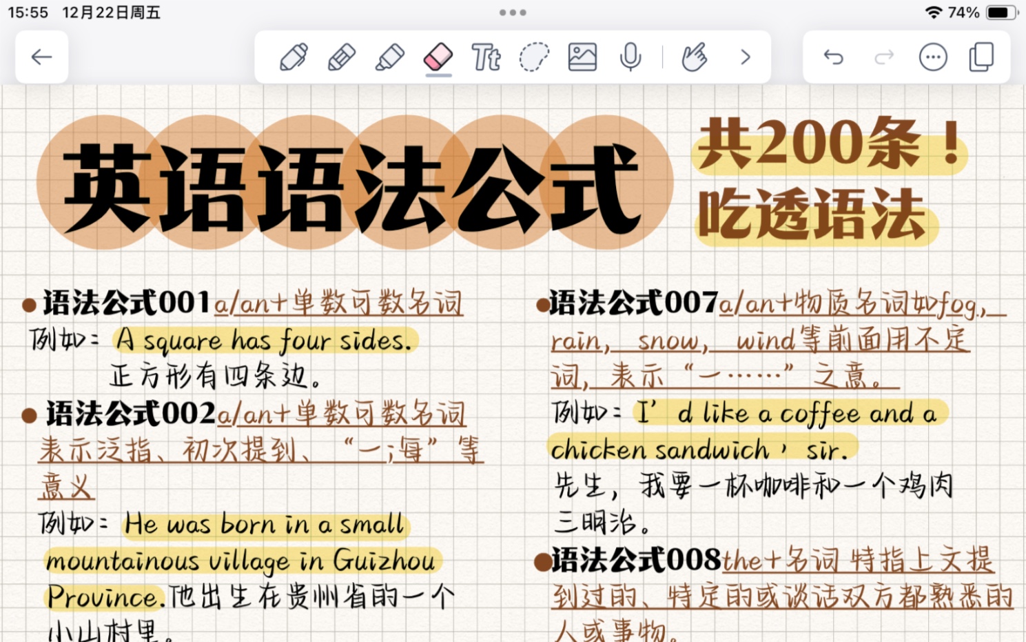
Task: Select the lasso selection tool
Action: (x=534, y=57)
